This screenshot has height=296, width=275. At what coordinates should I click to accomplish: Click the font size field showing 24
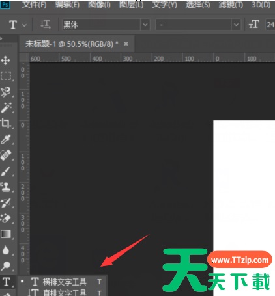click(270, 25)
